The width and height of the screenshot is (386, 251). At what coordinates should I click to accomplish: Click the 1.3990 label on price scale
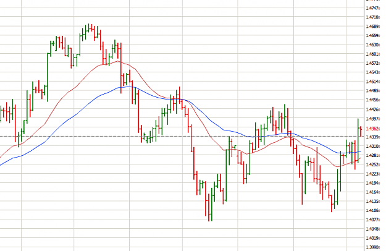point(372,247)
